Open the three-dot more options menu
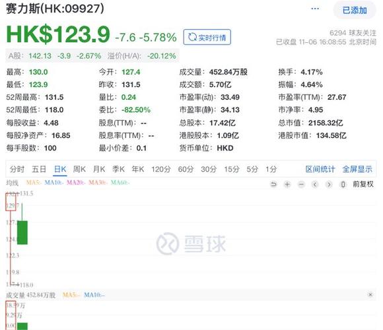The width and height of the screenshot is (383, 330). click(x=315, y=9)
